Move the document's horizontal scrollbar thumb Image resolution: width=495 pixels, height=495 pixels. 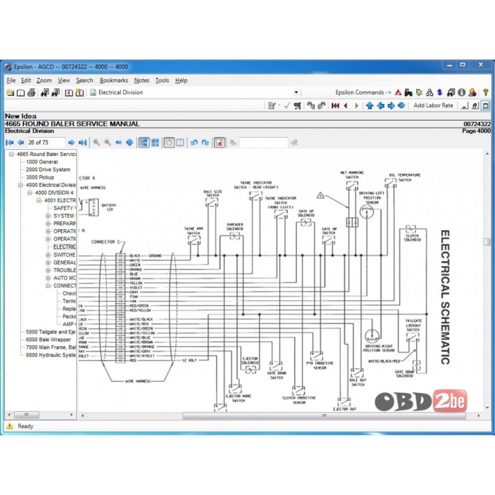[x=324, y=416]
